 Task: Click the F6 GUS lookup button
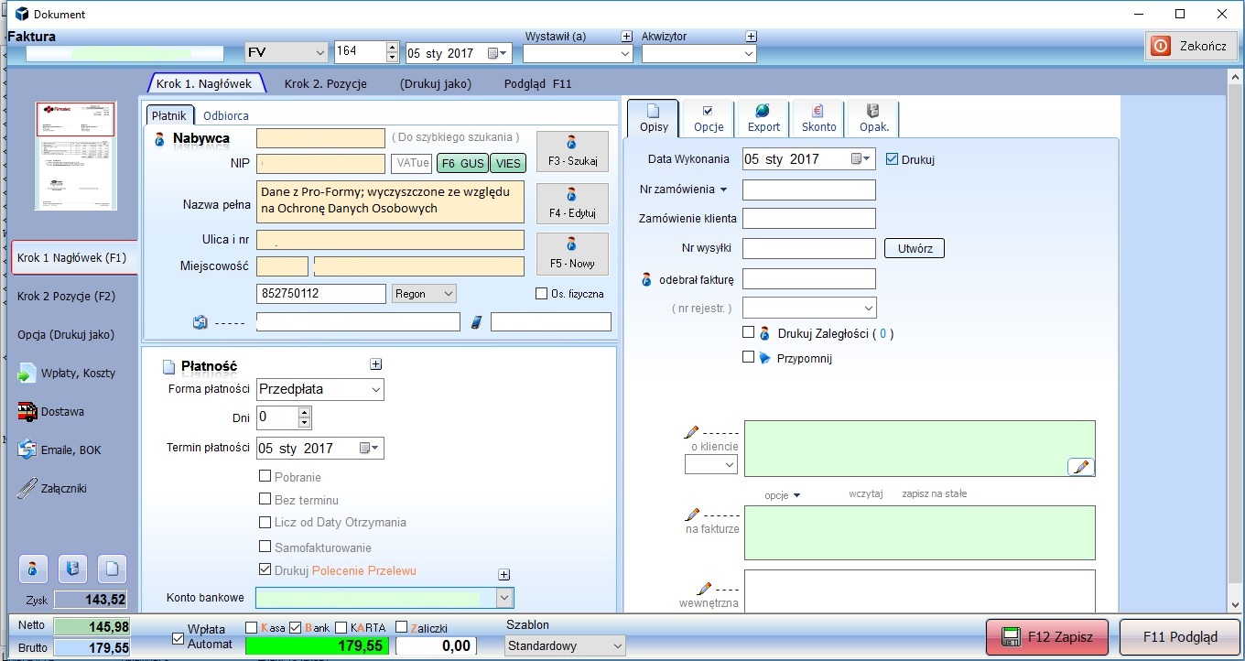(x=462, y=164)
